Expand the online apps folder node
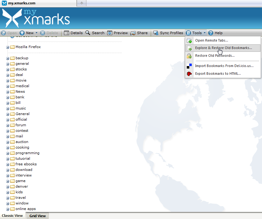The width and height of the screenshot is (262, 219). (x=7, y=209)
